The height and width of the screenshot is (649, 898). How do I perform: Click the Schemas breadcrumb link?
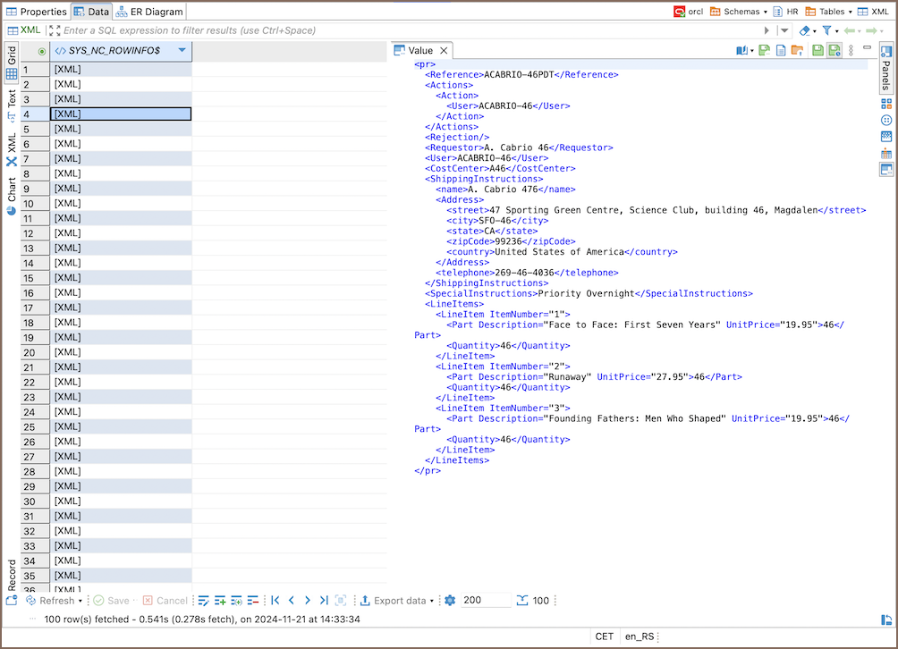(741, 12)
